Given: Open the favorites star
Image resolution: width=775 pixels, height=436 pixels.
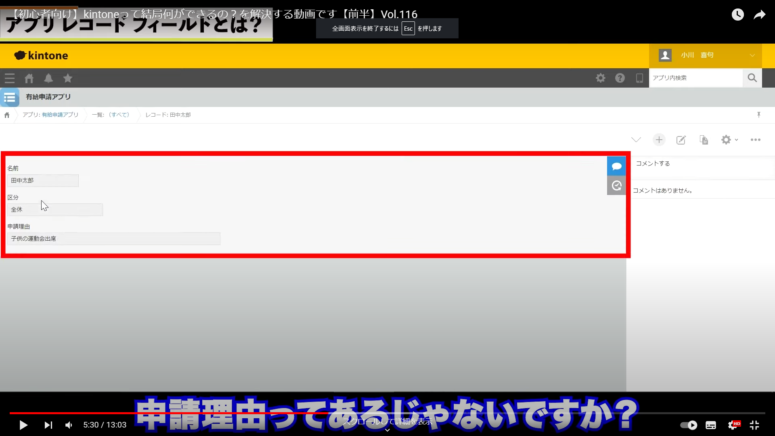Looking at the screenshot, I should click(68, 78).
